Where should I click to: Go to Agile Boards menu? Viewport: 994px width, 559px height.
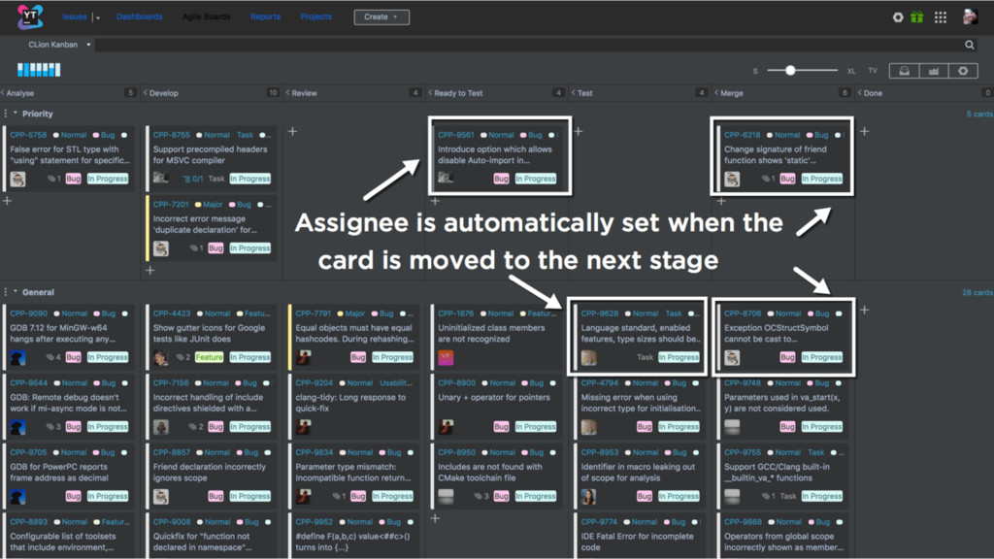coord(207,16)
